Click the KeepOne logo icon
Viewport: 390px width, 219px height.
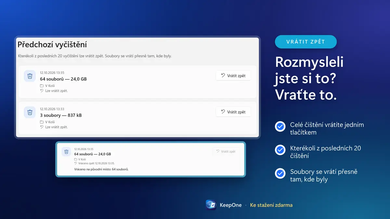211,205
